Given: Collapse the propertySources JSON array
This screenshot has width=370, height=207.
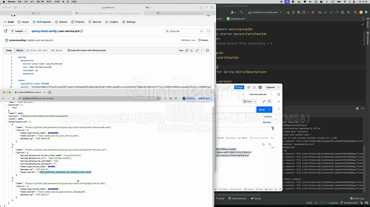Looking at the screenshot, I should tap(6, 122).
